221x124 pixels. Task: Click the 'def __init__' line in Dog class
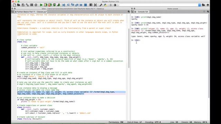tap(51, 57)
